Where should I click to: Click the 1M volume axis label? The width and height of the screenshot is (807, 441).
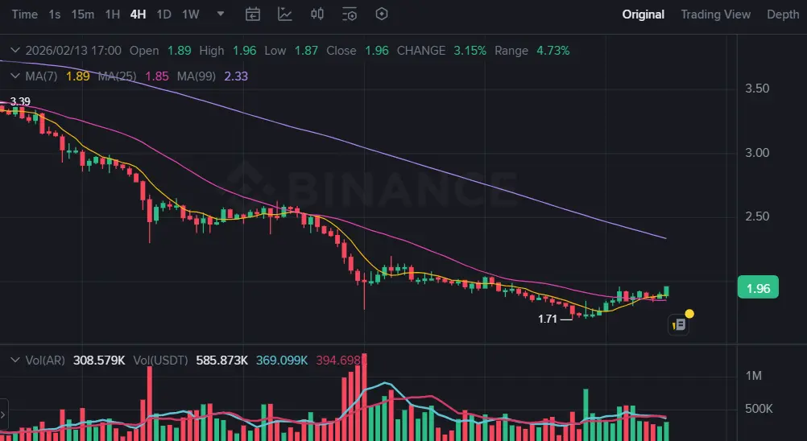coord(754,376)
